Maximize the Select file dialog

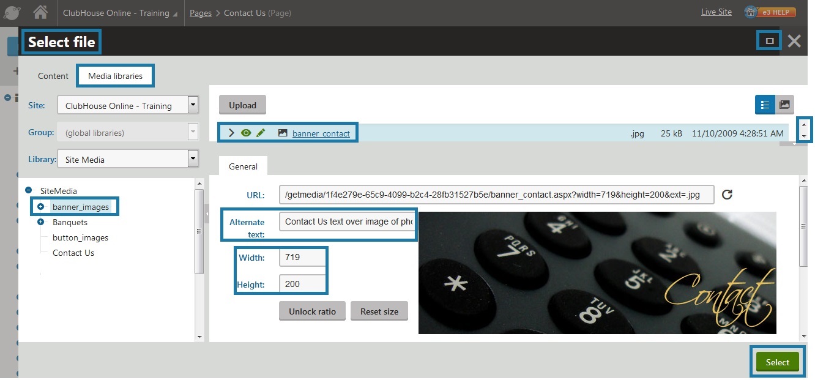(770, 41)
